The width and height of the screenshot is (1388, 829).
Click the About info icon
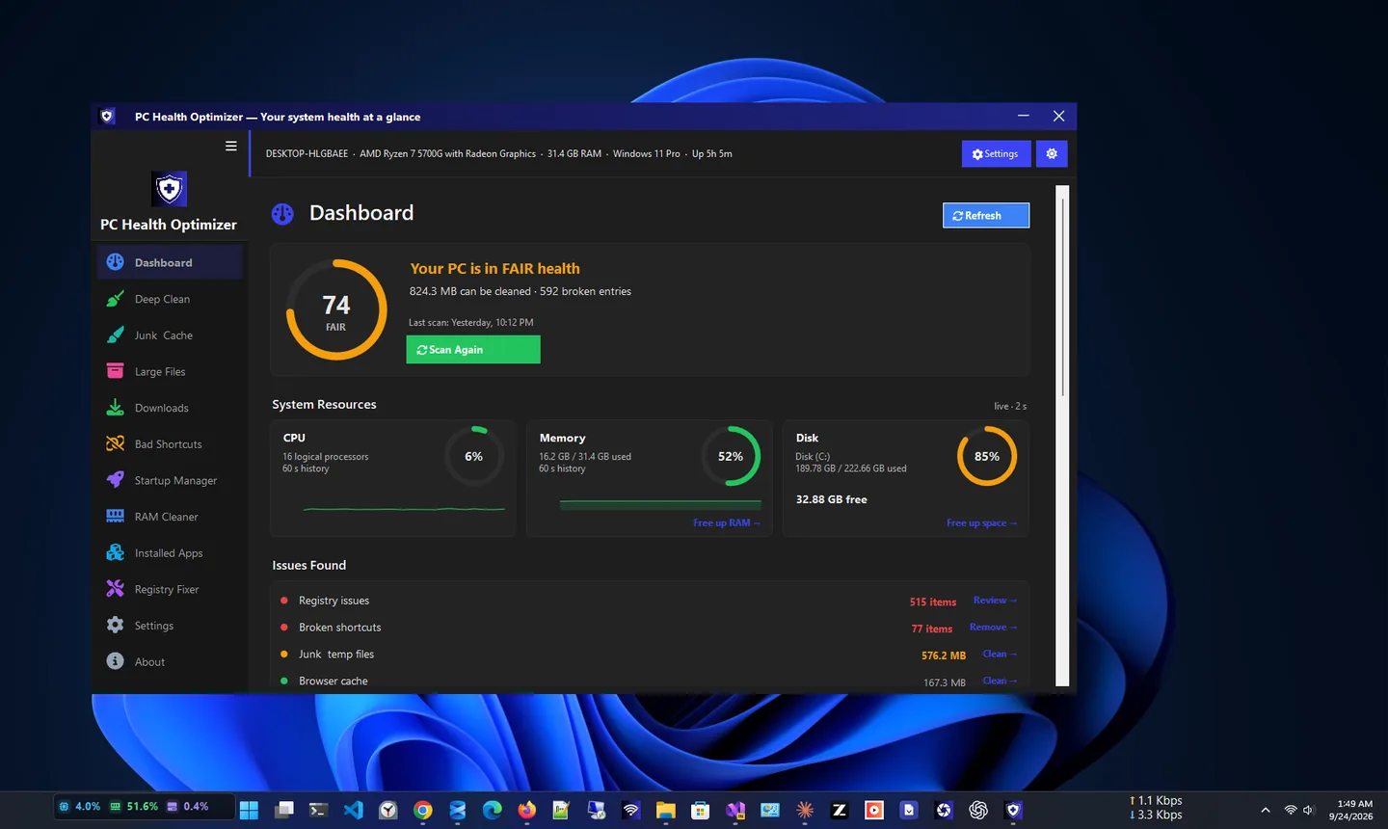115,661
